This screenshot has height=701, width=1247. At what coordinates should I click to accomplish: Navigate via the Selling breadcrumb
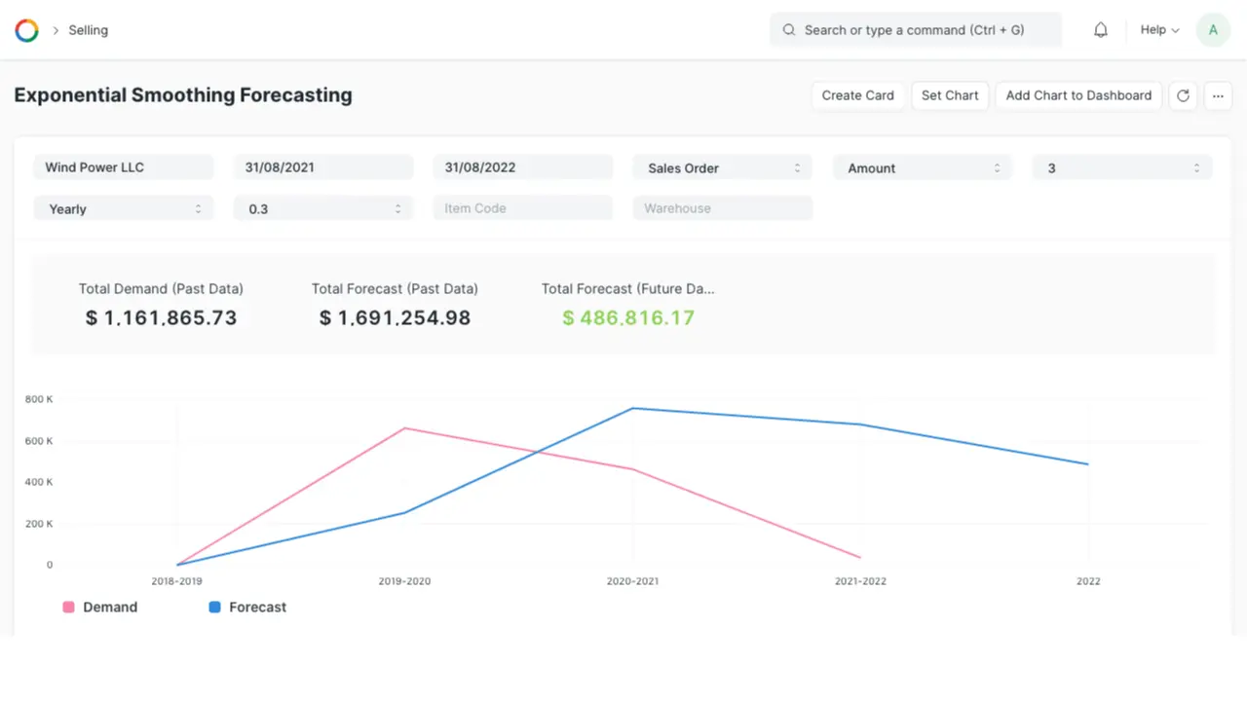(x=89, y=30)
